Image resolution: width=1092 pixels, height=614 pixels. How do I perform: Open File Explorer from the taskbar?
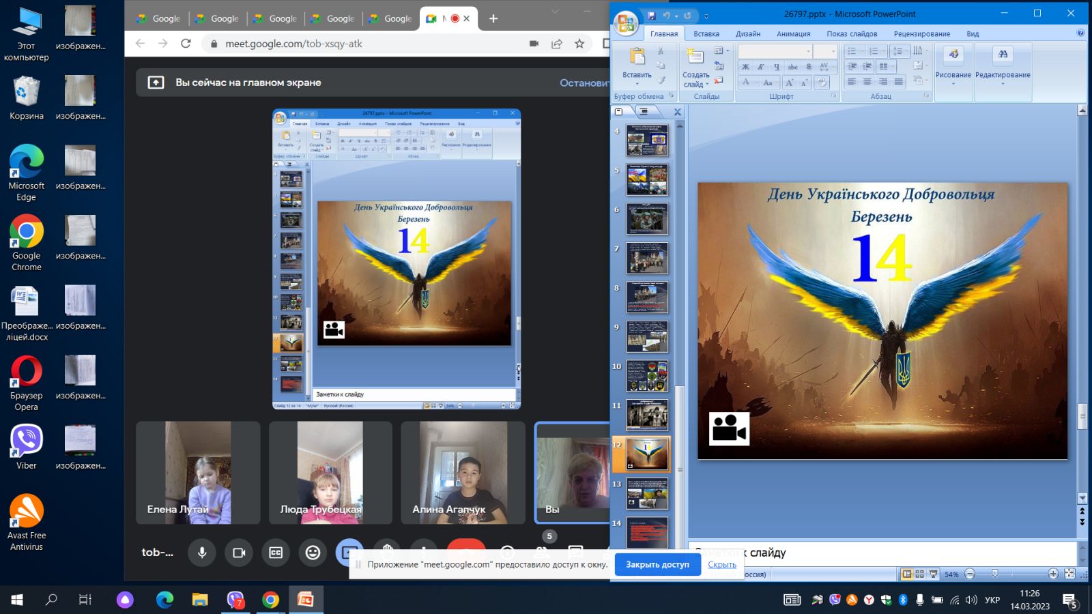tap(200, 600)
